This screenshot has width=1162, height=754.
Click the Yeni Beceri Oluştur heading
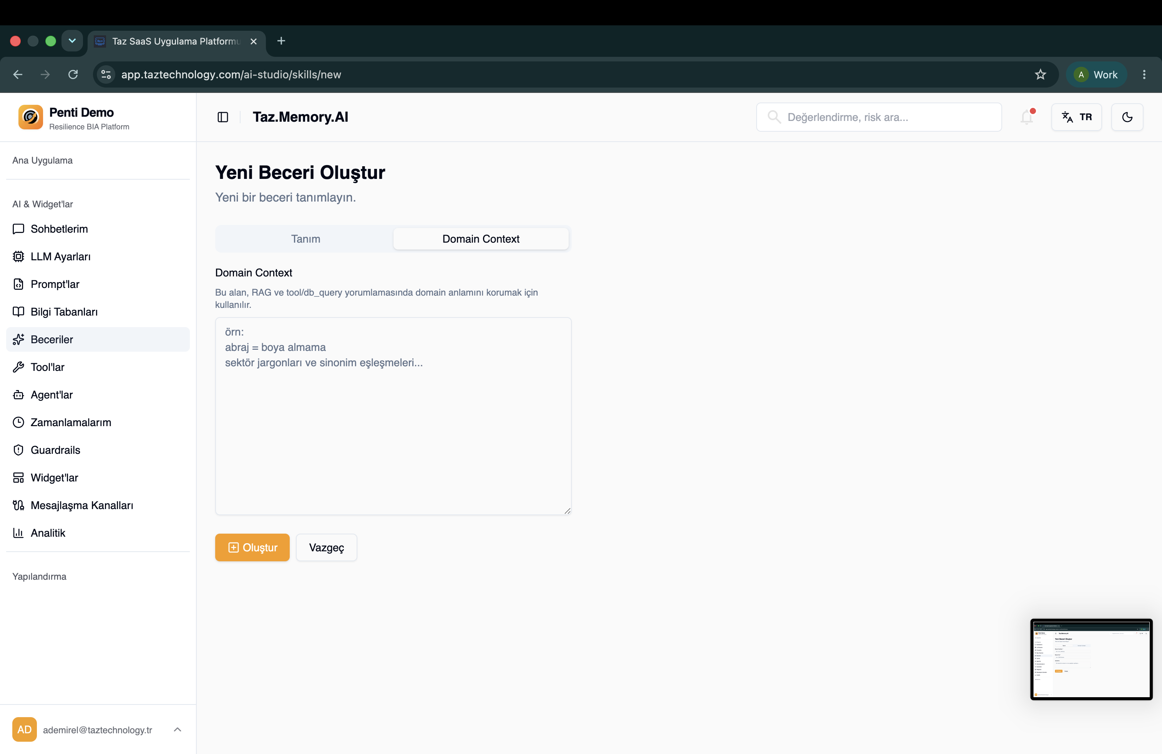point(300,173)
